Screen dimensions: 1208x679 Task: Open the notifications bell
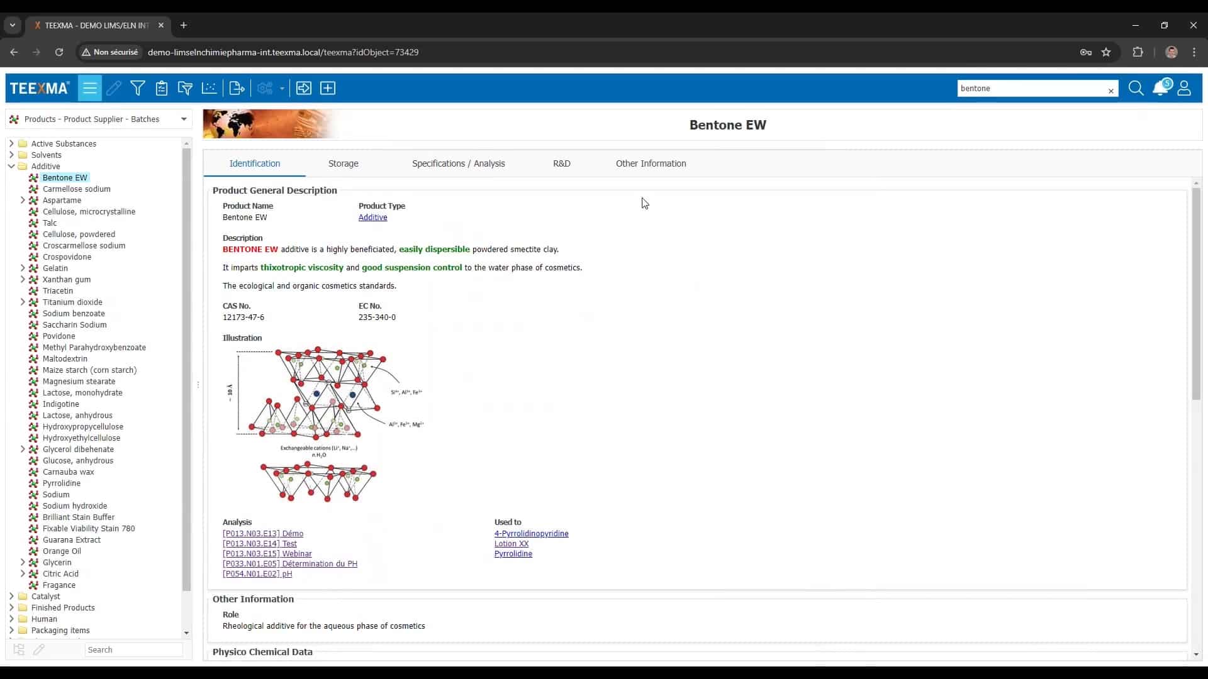(x=1161, y=87)
